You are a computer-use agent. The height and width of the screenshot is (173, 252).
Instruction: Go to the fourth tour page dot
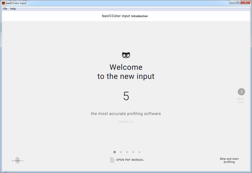coord(133,152)
